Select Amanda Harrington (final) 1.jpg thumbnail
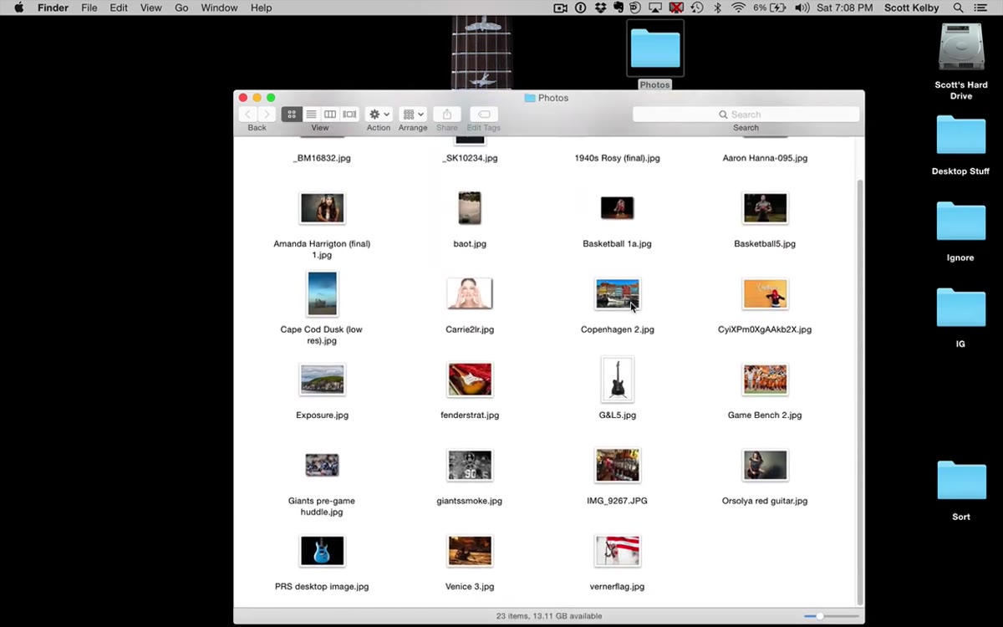Image resolution: width=1003 pixels, height=627 pixels. coord(323,208)
